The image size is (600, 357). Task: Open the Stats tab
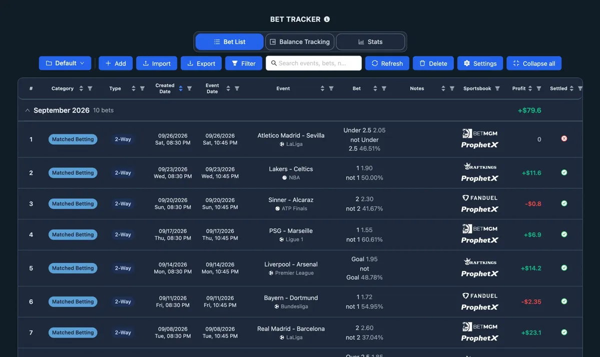tap(370, 41)
